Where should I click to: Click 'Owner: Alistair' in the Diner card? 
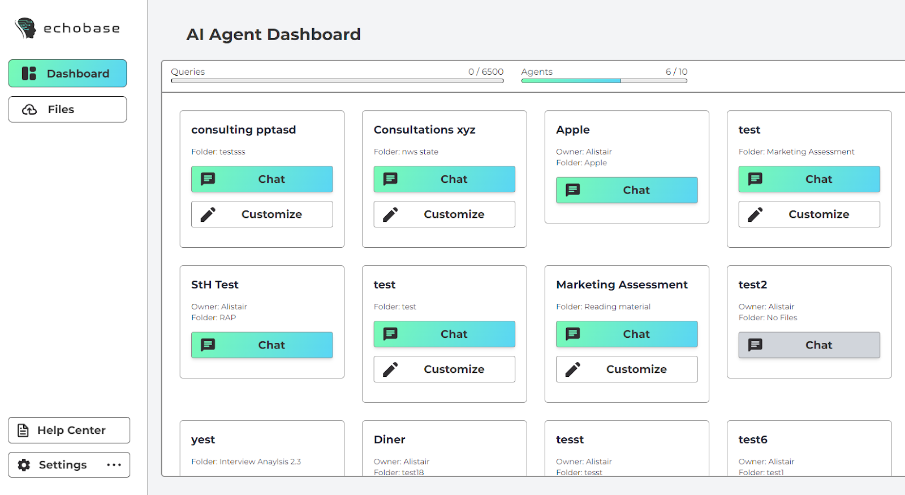tap(402, 462)
